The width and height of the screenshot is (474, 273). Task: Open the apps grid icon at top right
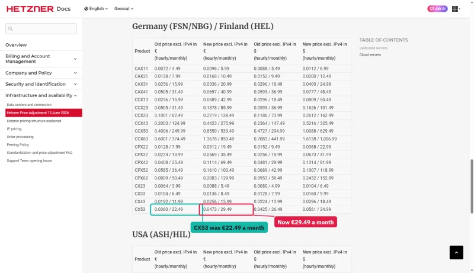455,9
